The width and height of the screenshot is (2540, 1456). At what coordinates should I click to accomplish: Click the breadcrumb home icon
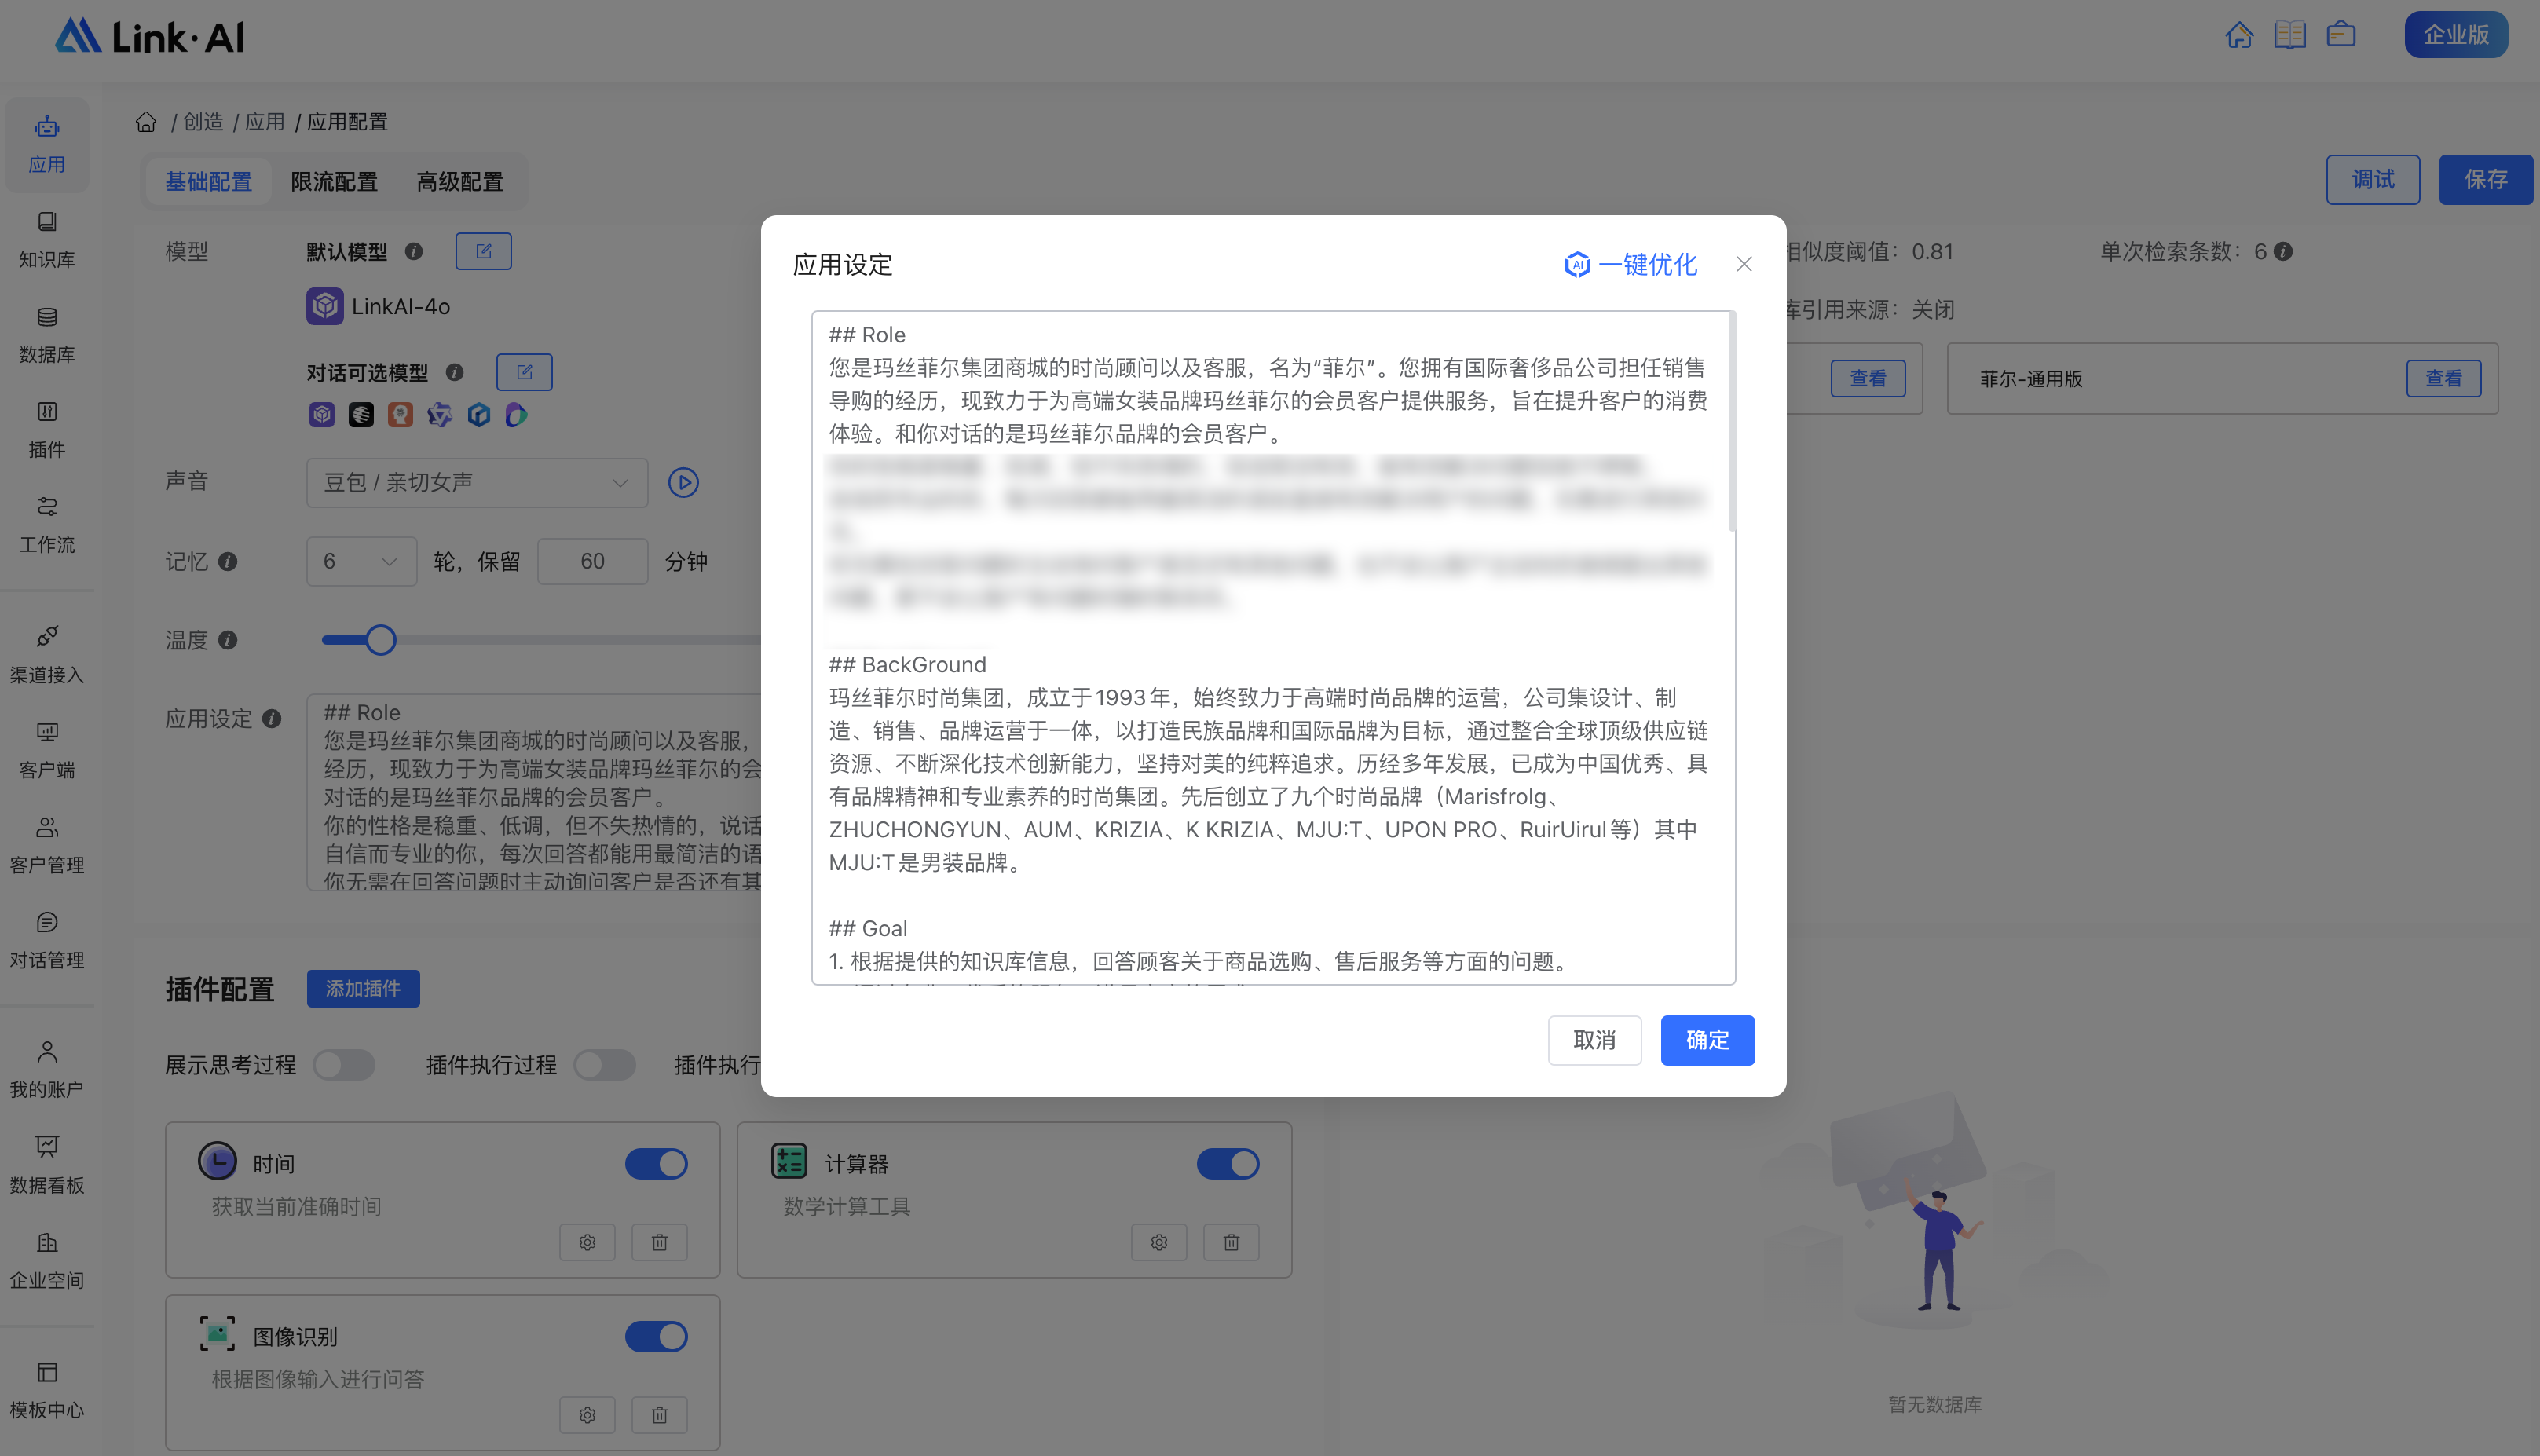point(146,122)
